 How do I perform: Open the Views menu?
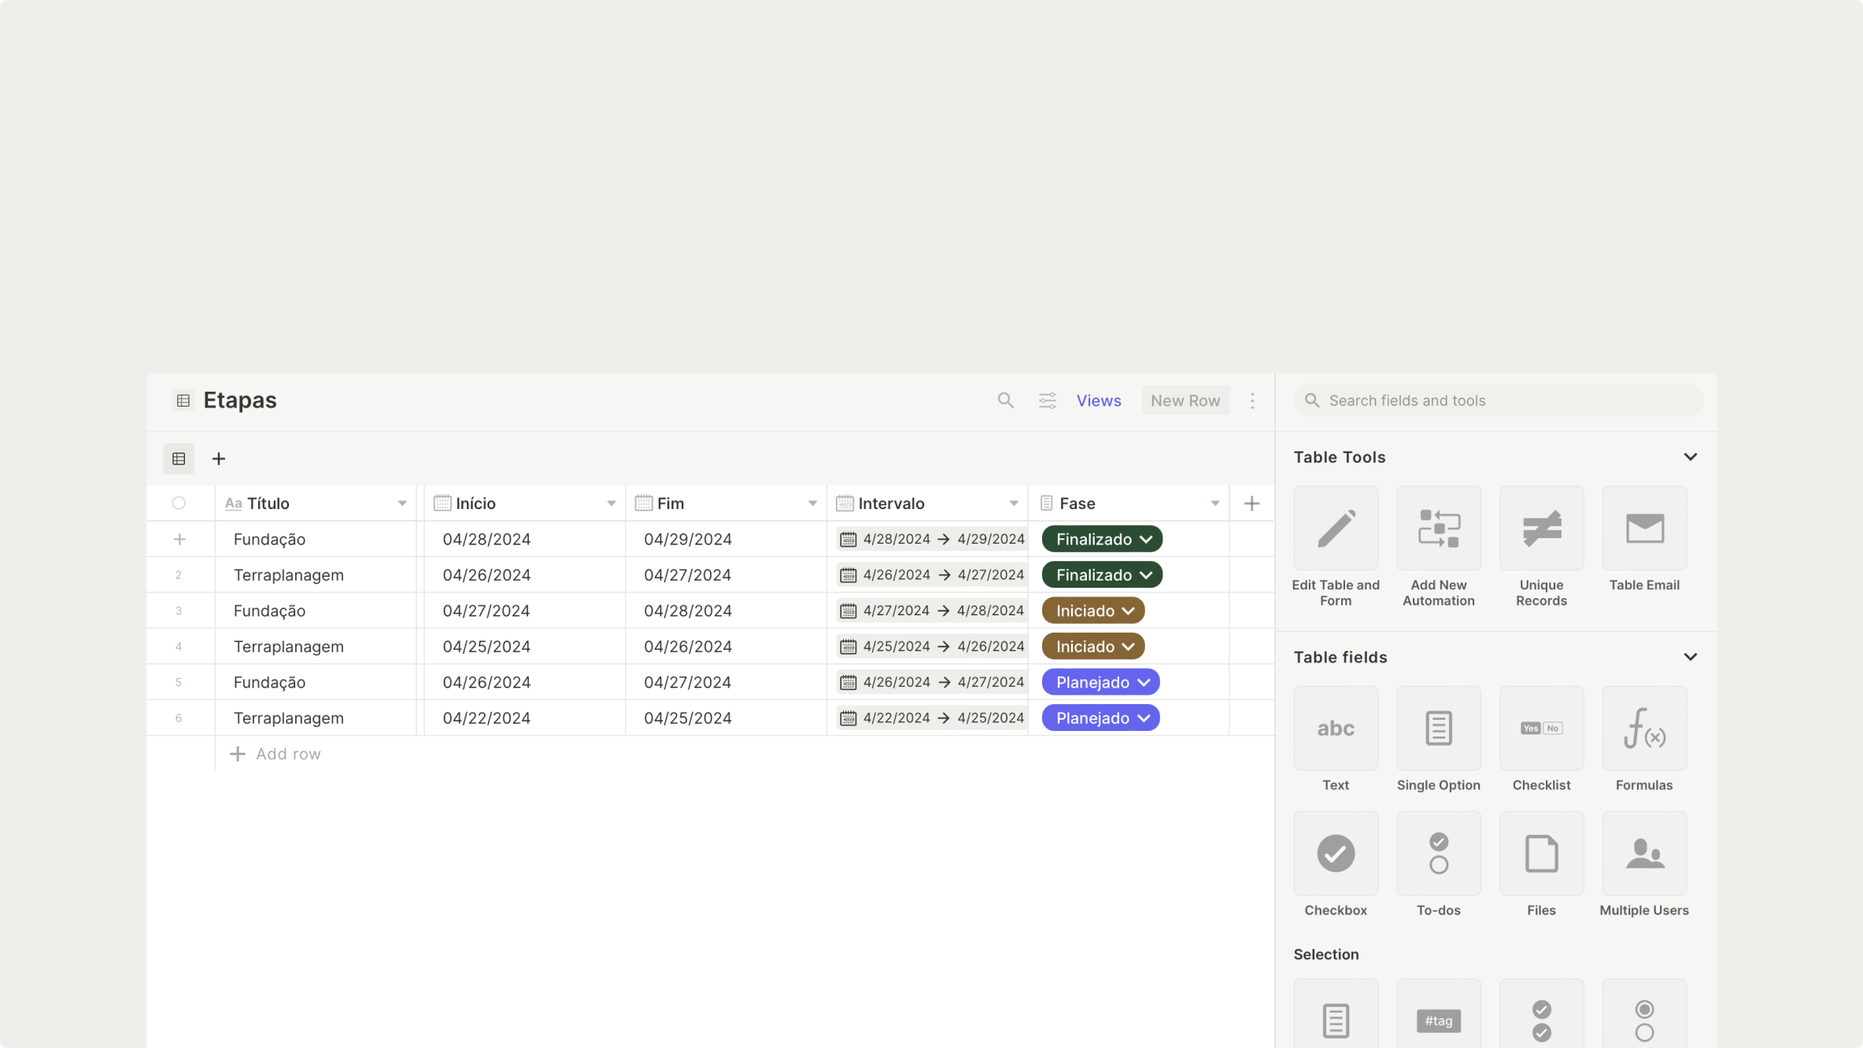tap(1098, 400)
